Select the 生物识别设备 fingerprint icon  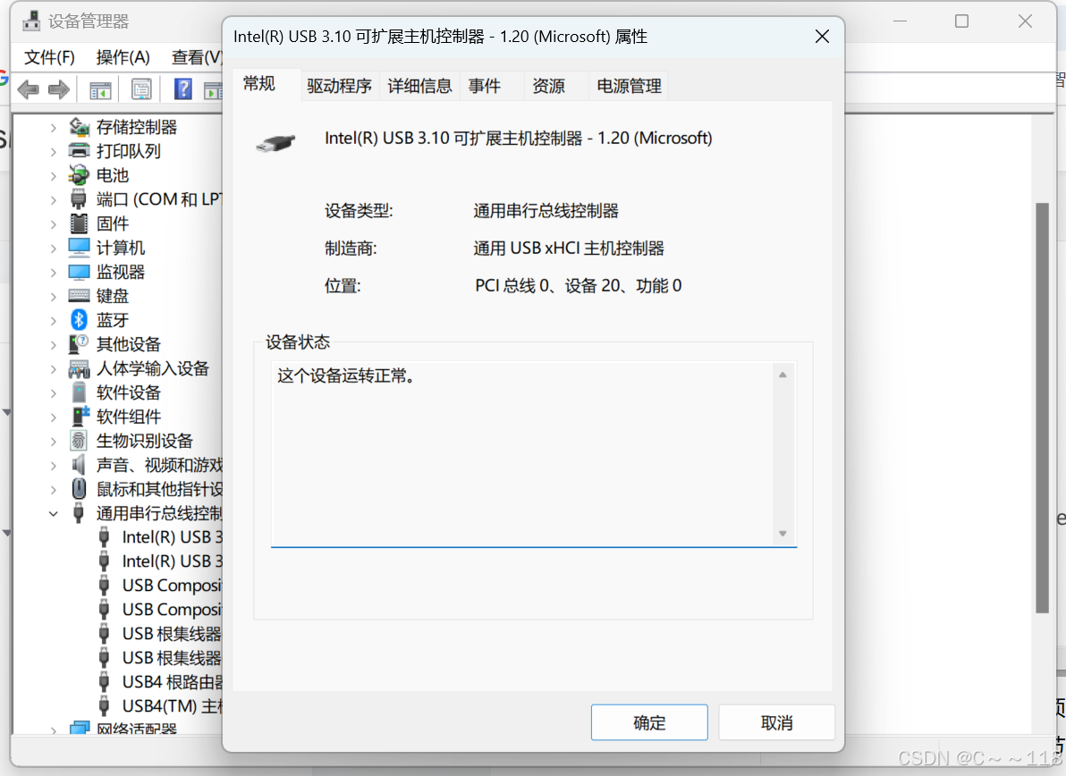point(79,441)
